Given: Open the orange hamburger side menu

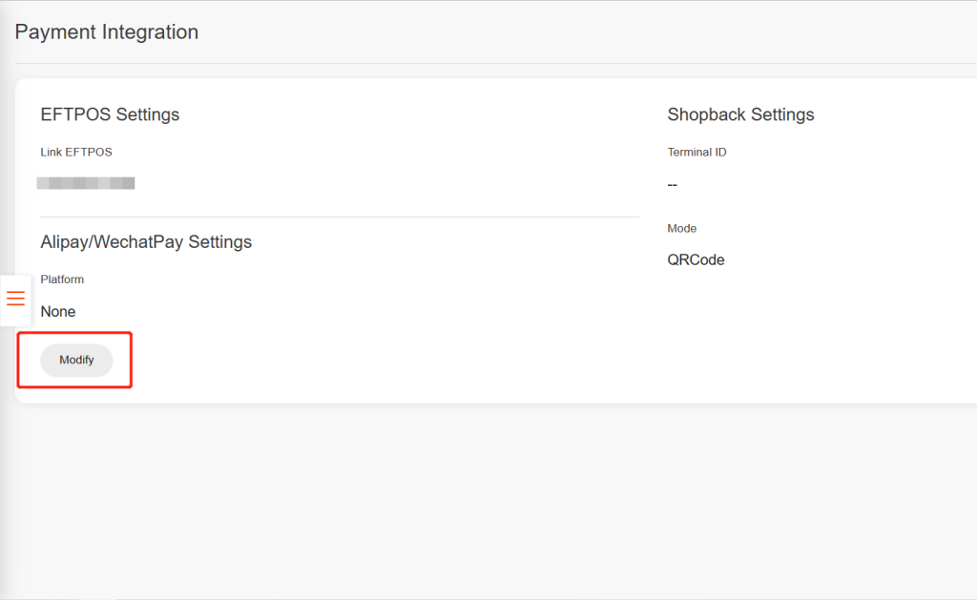Looking at the screenshot, I should (15, 299).
